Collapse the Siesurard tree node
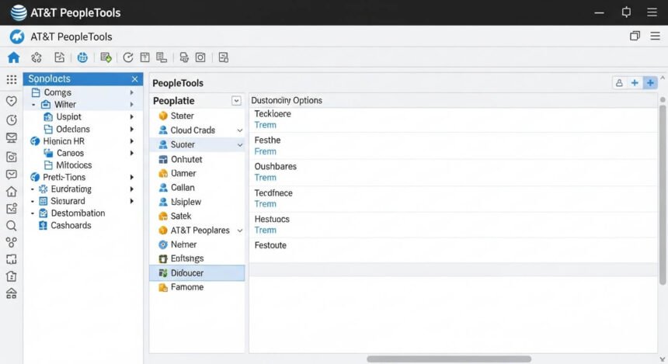Viewport: 668px width, 364px height. 33,201
